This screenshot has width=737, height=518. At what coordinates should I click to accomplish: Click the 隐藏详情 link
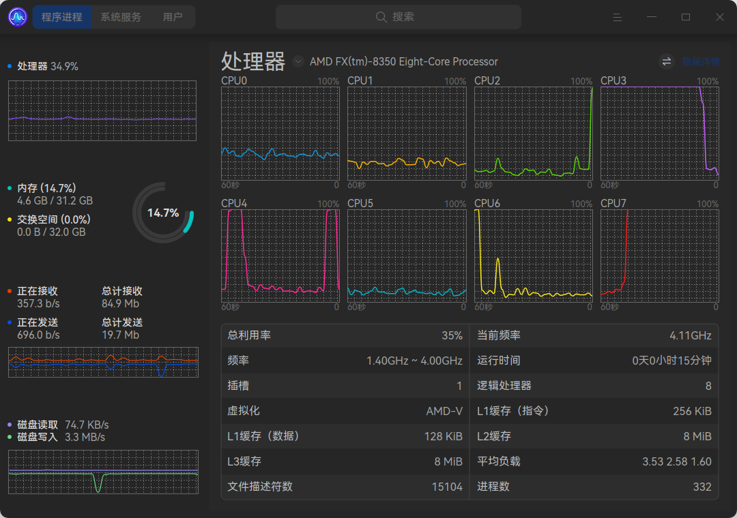701,62
